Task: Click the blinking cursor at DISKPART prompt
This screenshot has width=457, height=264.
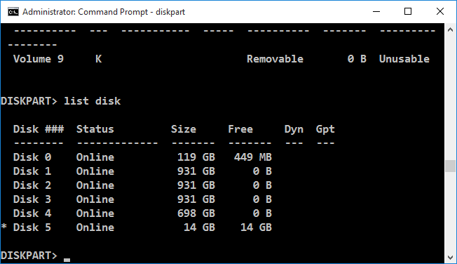Action: [x=67, y=260]
